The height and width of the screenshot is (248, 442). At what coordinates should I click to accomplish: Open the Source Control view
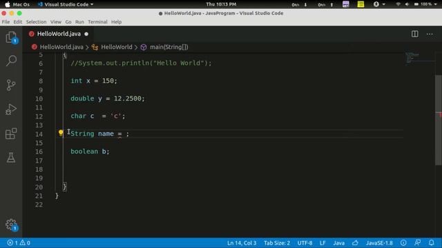pos(11,85)
